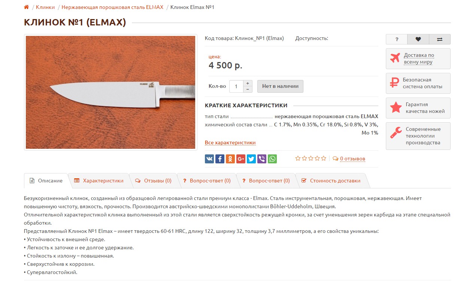Image resolution: width=454 pixels, height=283 pixels.
Task: Click the knife blade product image
Action: point(111,92)
